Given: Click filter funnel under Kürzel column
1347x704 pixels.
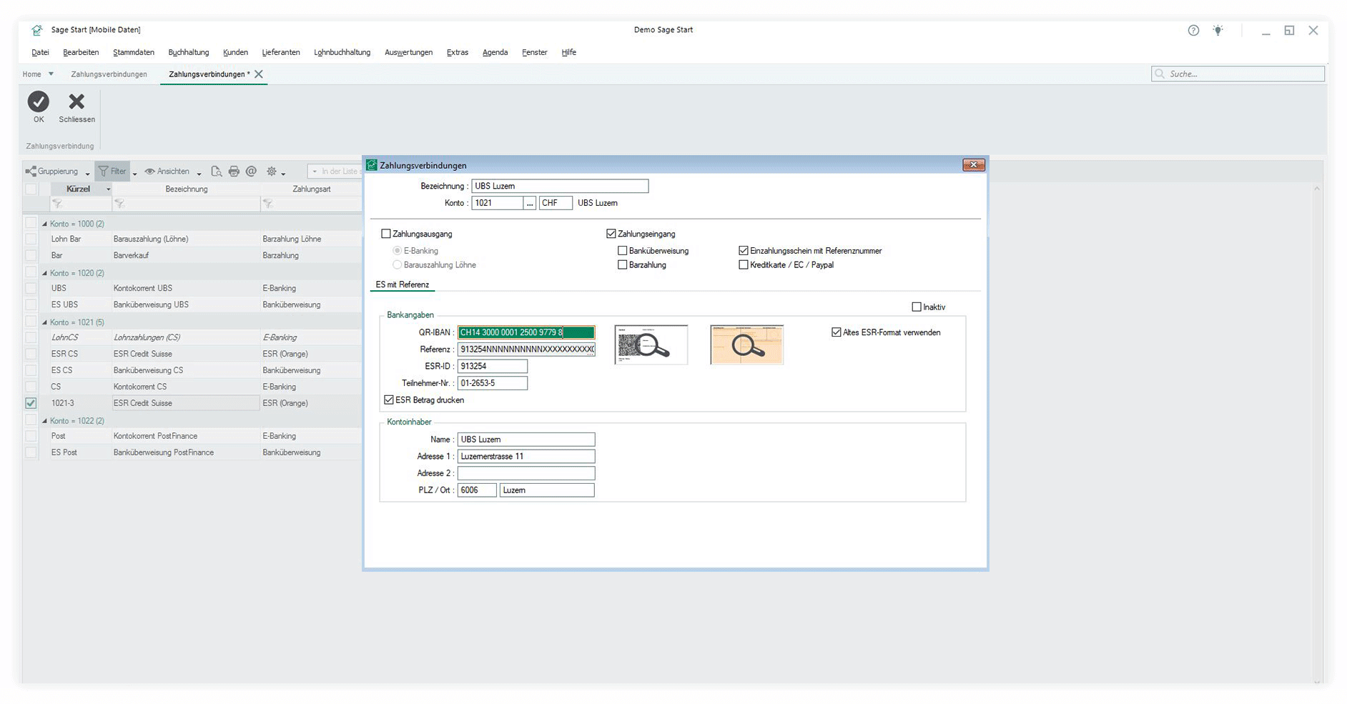Looking at the screenshot, I should click(58, 204).
